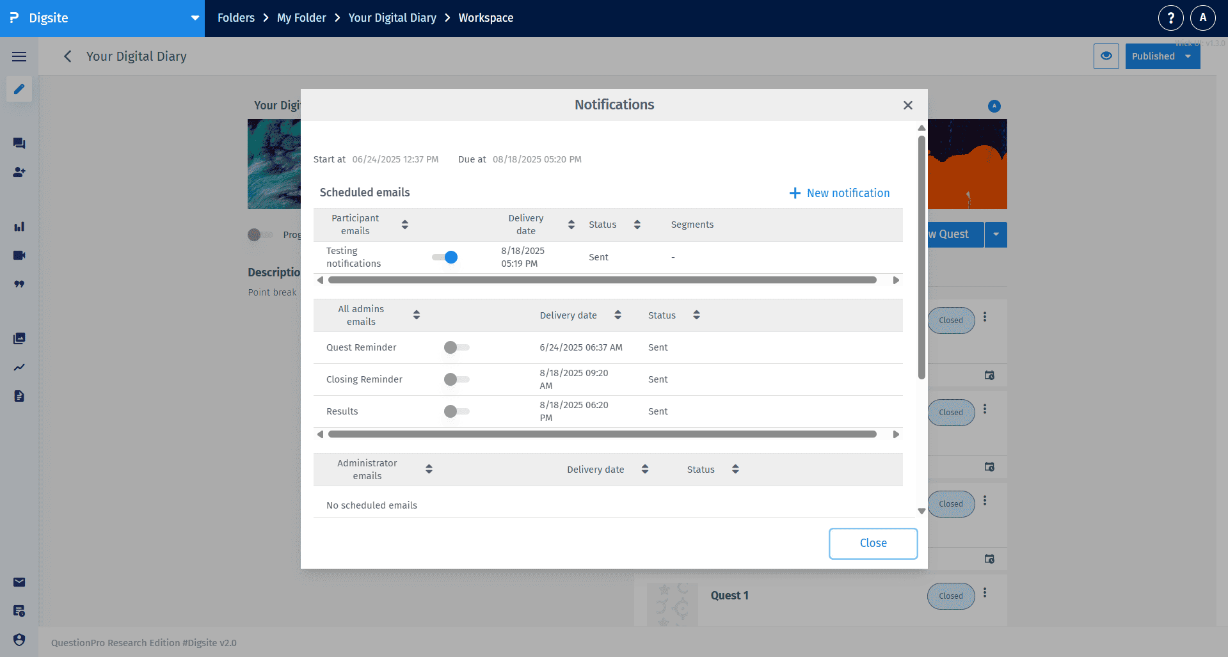Open the video camera icon in sidebar
The width and height of the screenshot is (1228, 657).
pos(19,255)
